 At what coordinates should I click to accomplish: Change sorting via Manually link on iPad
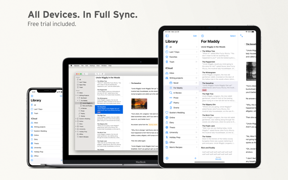218,159
